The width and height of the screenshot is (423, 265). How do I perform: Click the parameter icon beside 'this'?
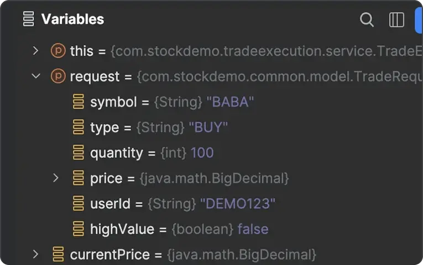pyautogui.click(x=58, y=51)
